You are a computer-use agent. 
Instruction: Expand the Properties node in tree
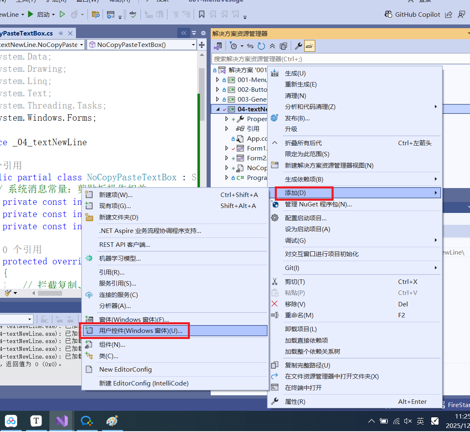(x=227, y=119)
